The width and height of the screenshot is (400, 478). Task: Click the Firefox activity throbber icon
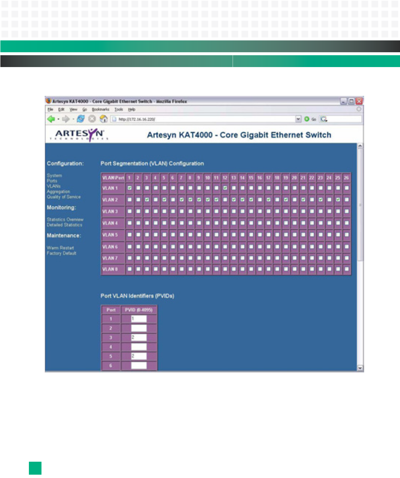359,109
